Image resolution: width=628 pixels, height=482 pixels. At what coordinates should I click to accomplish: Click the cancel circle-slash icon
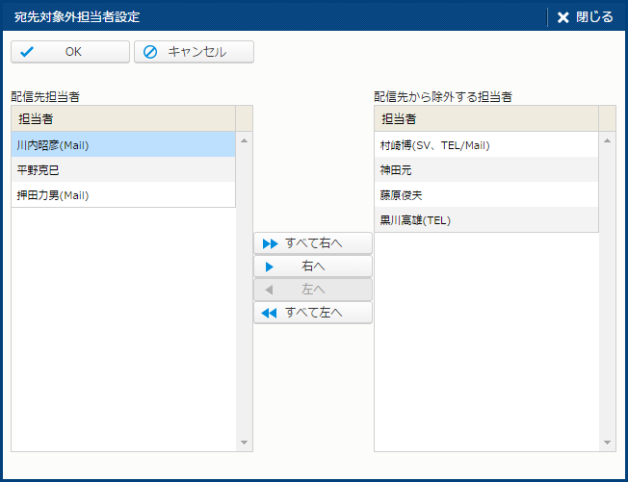(150, 52)
